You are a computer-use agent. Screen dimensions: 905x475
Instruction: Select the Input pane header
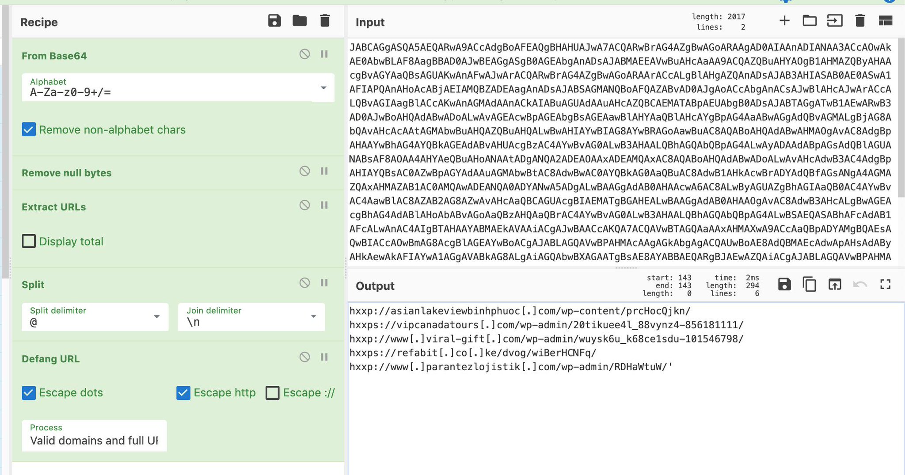pyautogui.click(x=369, y=22)
